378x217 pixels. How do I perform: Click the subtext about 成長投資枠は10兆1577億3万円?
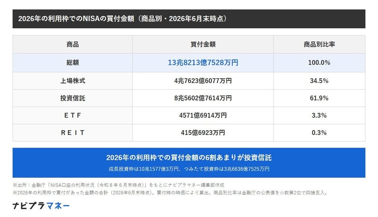tap(189, 169)
